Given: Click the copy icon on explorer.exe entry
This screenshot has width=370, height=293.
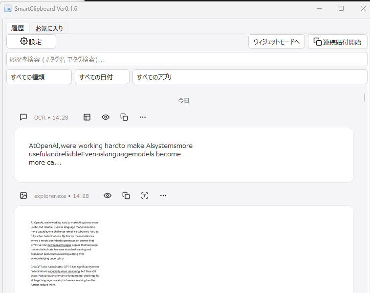Looking at the screenshot, I should 126,195.
